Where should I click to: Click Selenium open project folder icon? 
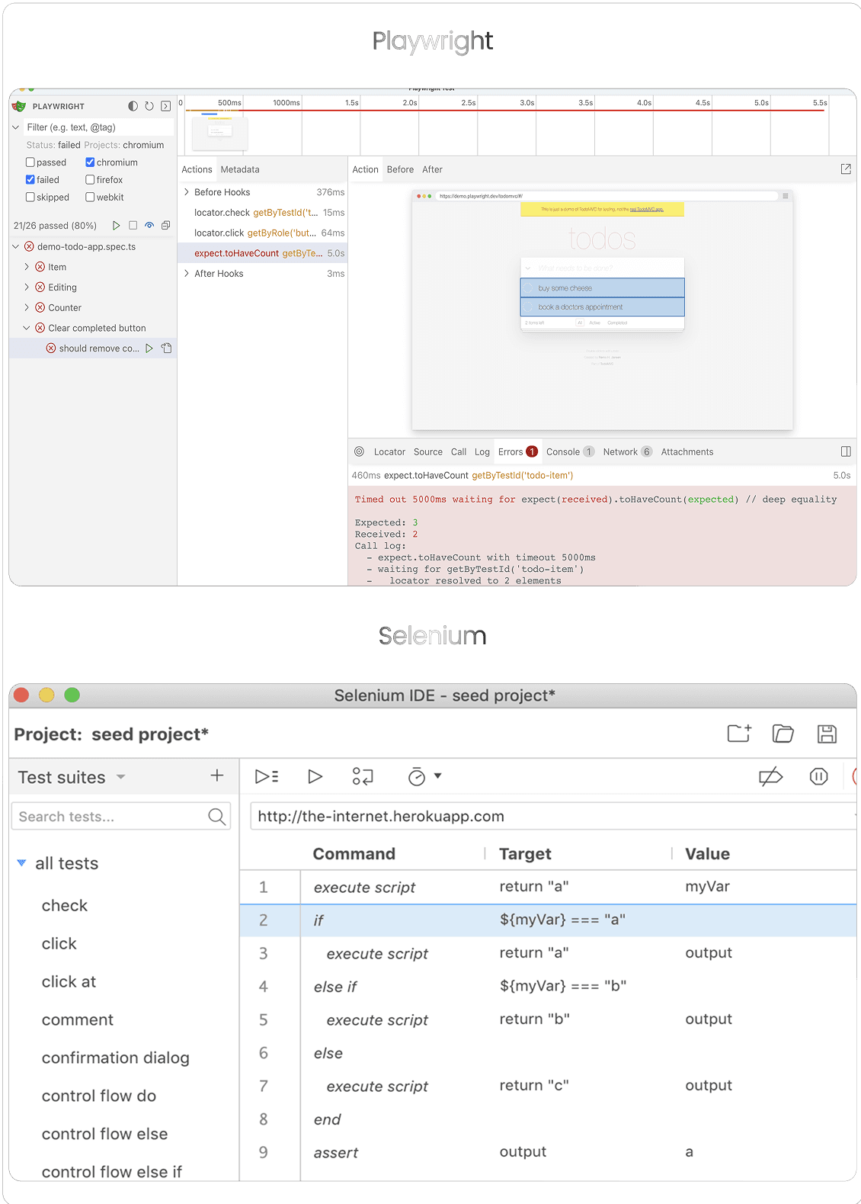783,734
